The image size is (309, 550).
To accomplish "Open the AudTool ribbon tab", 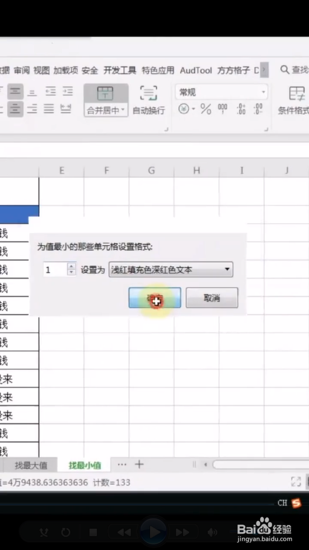I will point(196,70).
